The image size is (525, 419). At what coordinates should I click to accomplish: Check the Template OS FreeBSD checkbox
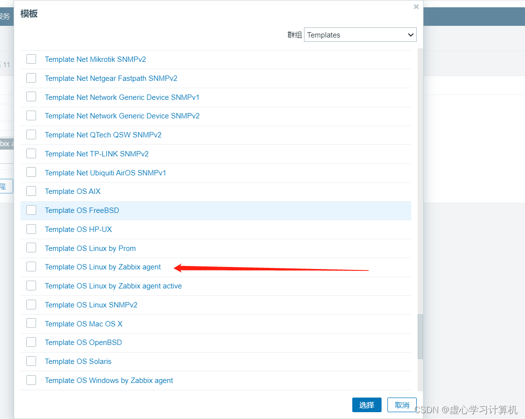[31, 210]
